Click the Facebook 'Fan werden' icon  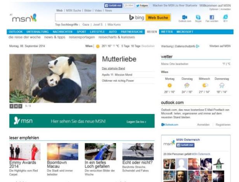[212, 17]
